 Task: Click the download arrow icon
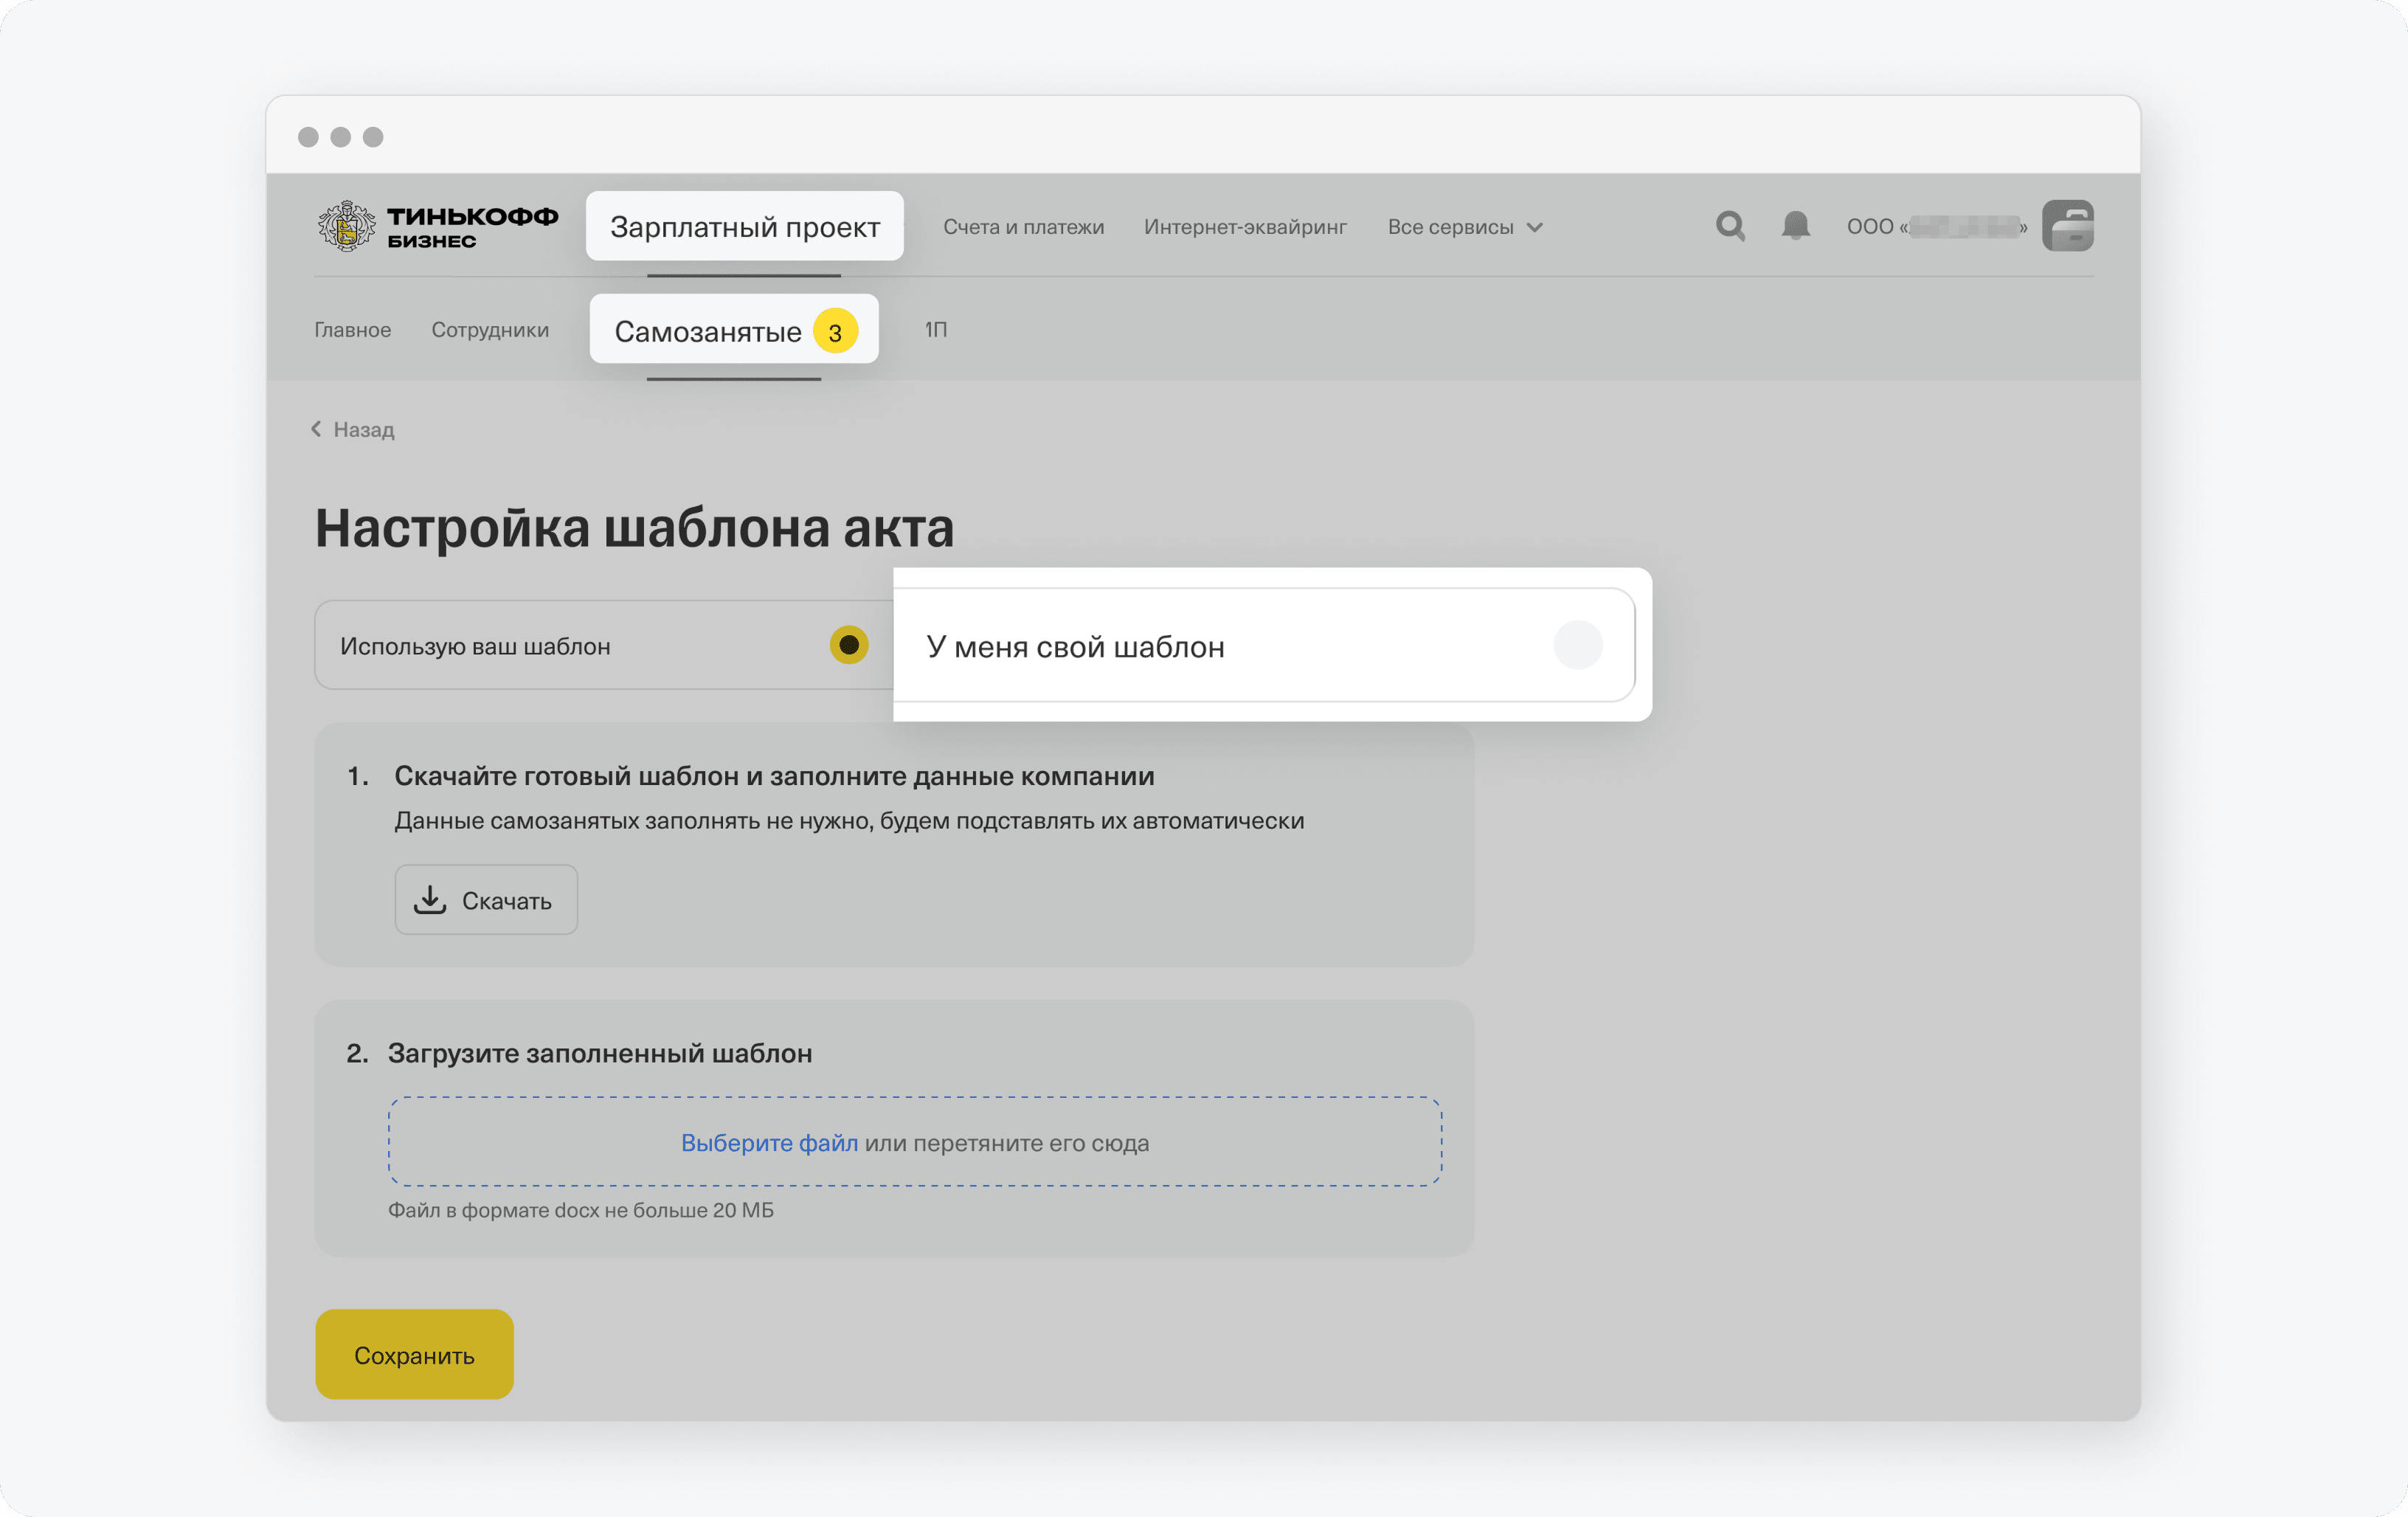(430, 900)
